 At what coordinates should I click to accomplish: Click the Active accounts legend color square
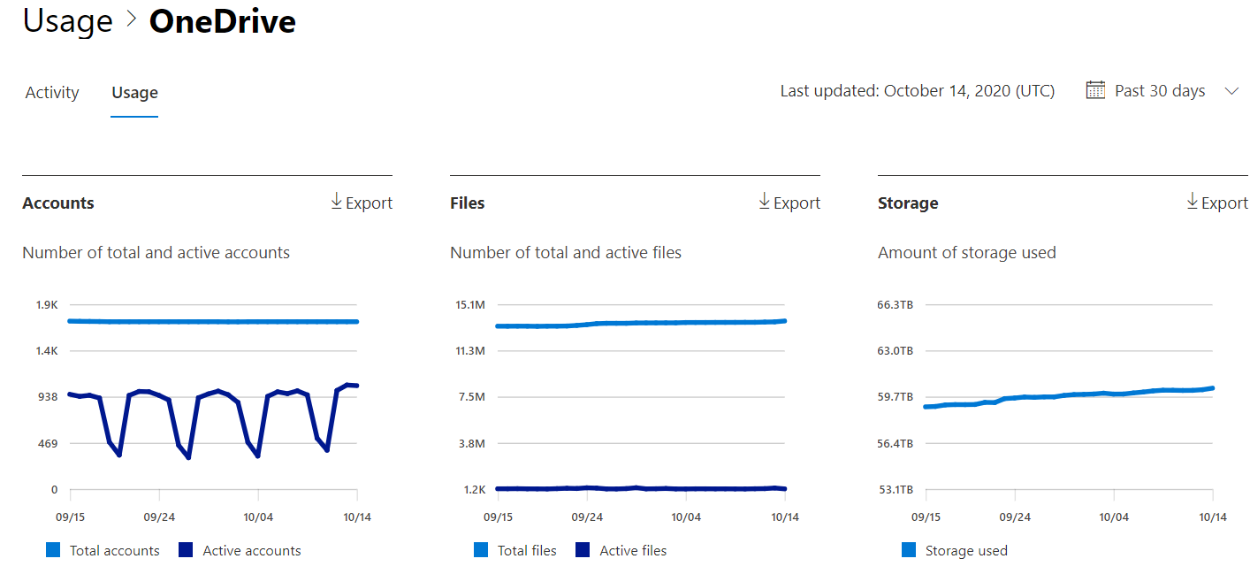[x=186, y=550]
